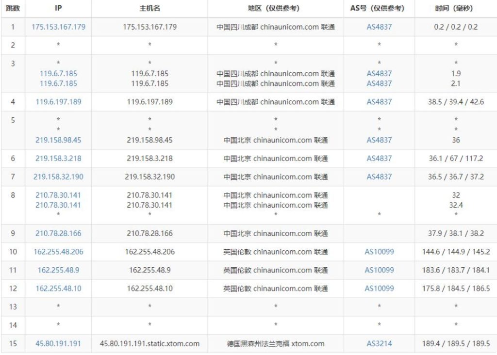Click the first 119.6.7.185 link on hop 3
Viewport: 497px width, 355px height.
(58, 73)
